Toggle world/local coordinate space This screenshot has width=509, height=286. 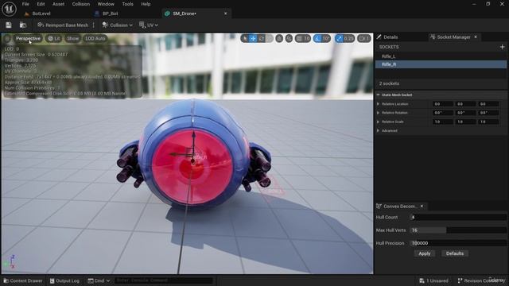(x=279, y=39)
